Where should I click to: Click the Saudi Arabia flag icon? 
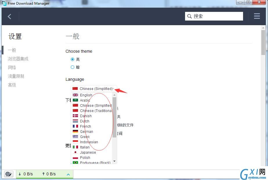tap(75, 100)
